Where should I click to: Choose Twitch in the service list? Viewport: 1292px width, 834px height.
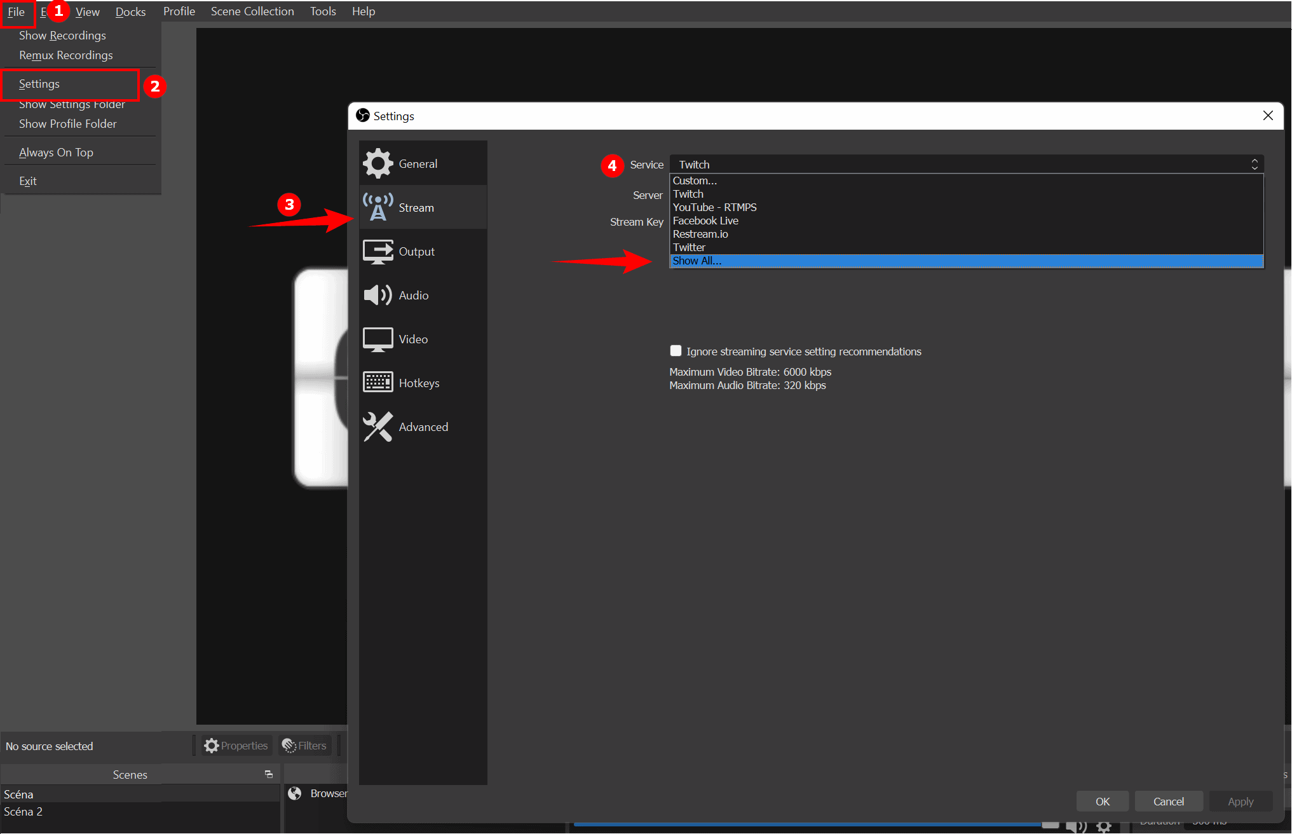click(x=967, y=194)
